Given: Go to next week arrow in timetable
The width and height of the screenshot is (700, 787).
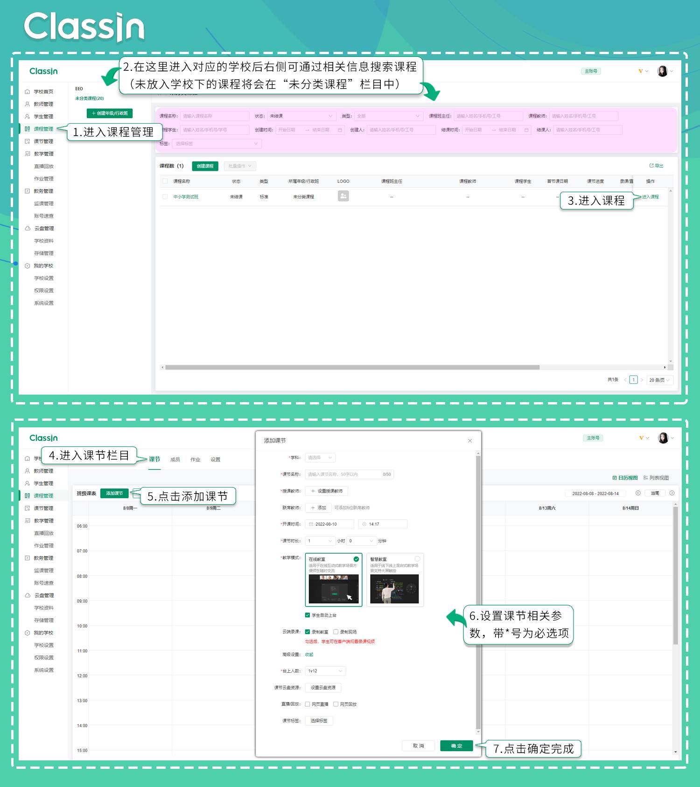Looking at the screenshot, I should (672, 493).
